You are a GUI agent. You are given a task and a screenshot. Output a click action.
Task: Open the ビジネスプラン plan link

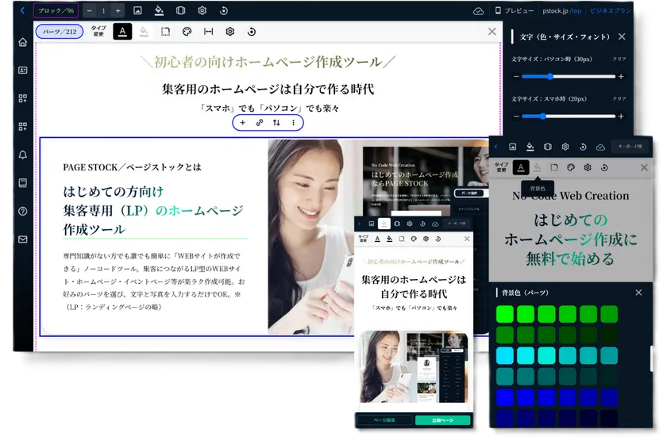(x=611, y=10)
